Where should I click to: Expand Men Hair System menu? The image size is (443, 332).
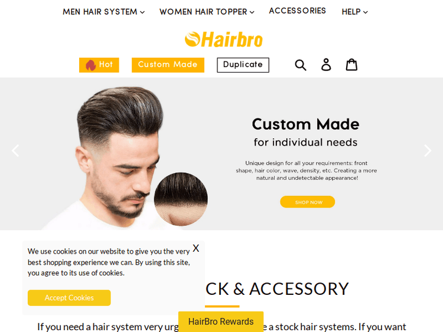tap(104, 12)
